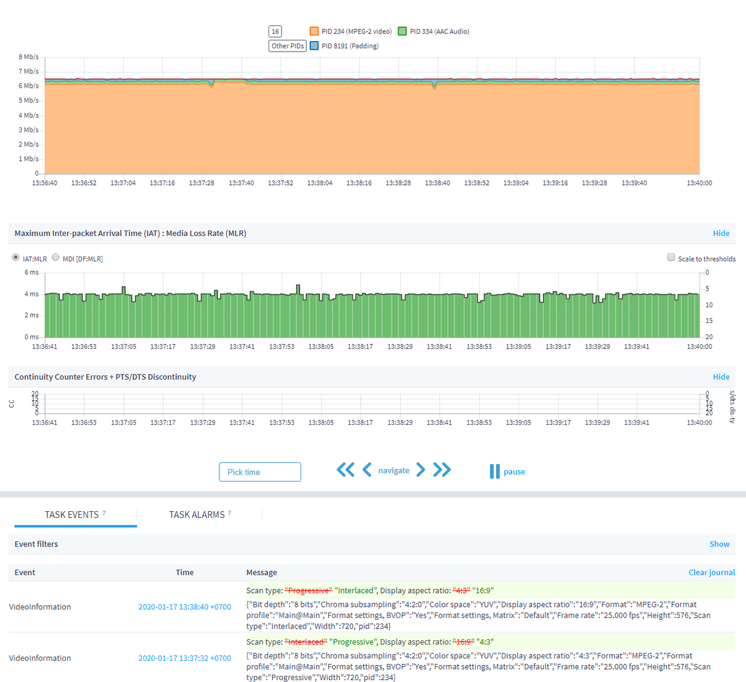The width and height of the screenshot is (746, 682).
Task: Click the Maximum Inter-packet Arrival Time panel title
Action: coord(131,233)
